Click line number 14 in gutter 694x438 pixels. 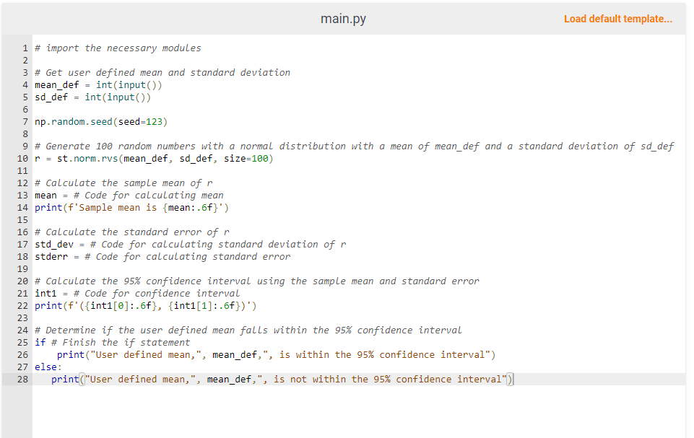click(22, 208)
